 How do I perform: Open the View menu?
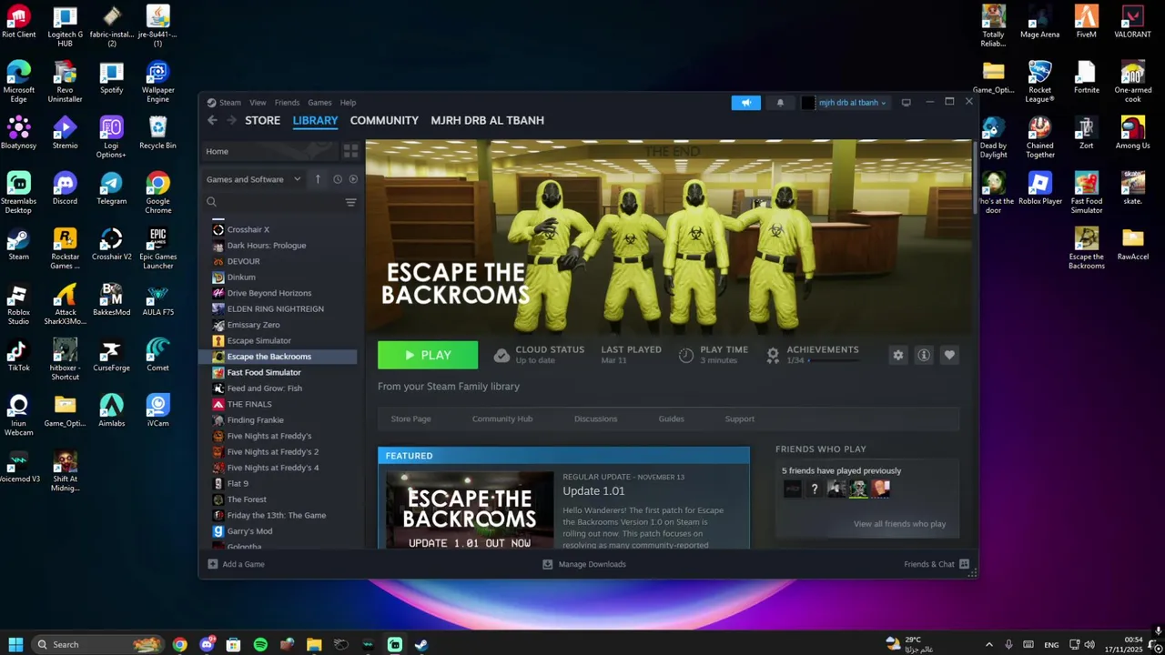[258, 103]
